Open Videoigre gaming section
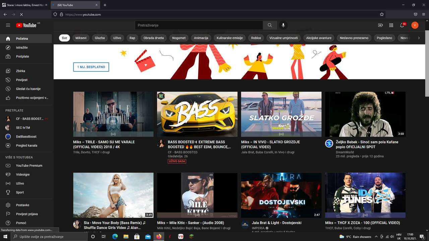The width and height of the screenshot is (429, 241). tap(26, 174)
